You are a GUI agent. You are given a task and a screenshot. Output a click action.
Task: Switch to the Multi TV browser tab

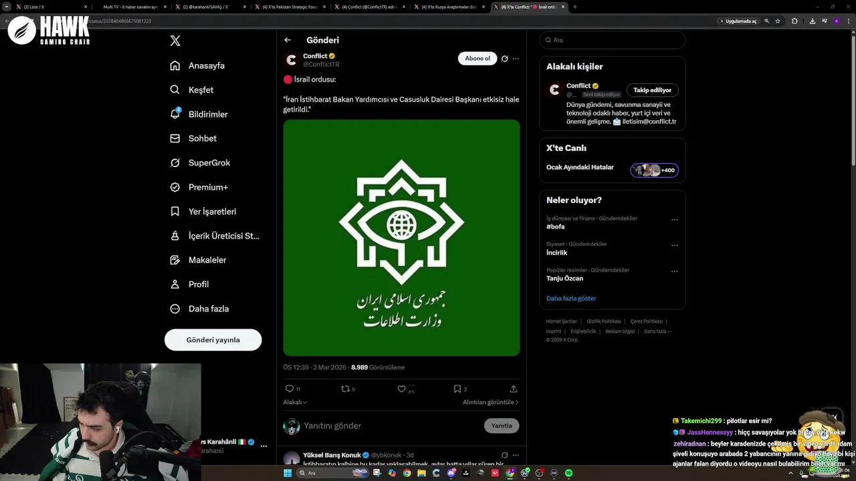point(130,7)
